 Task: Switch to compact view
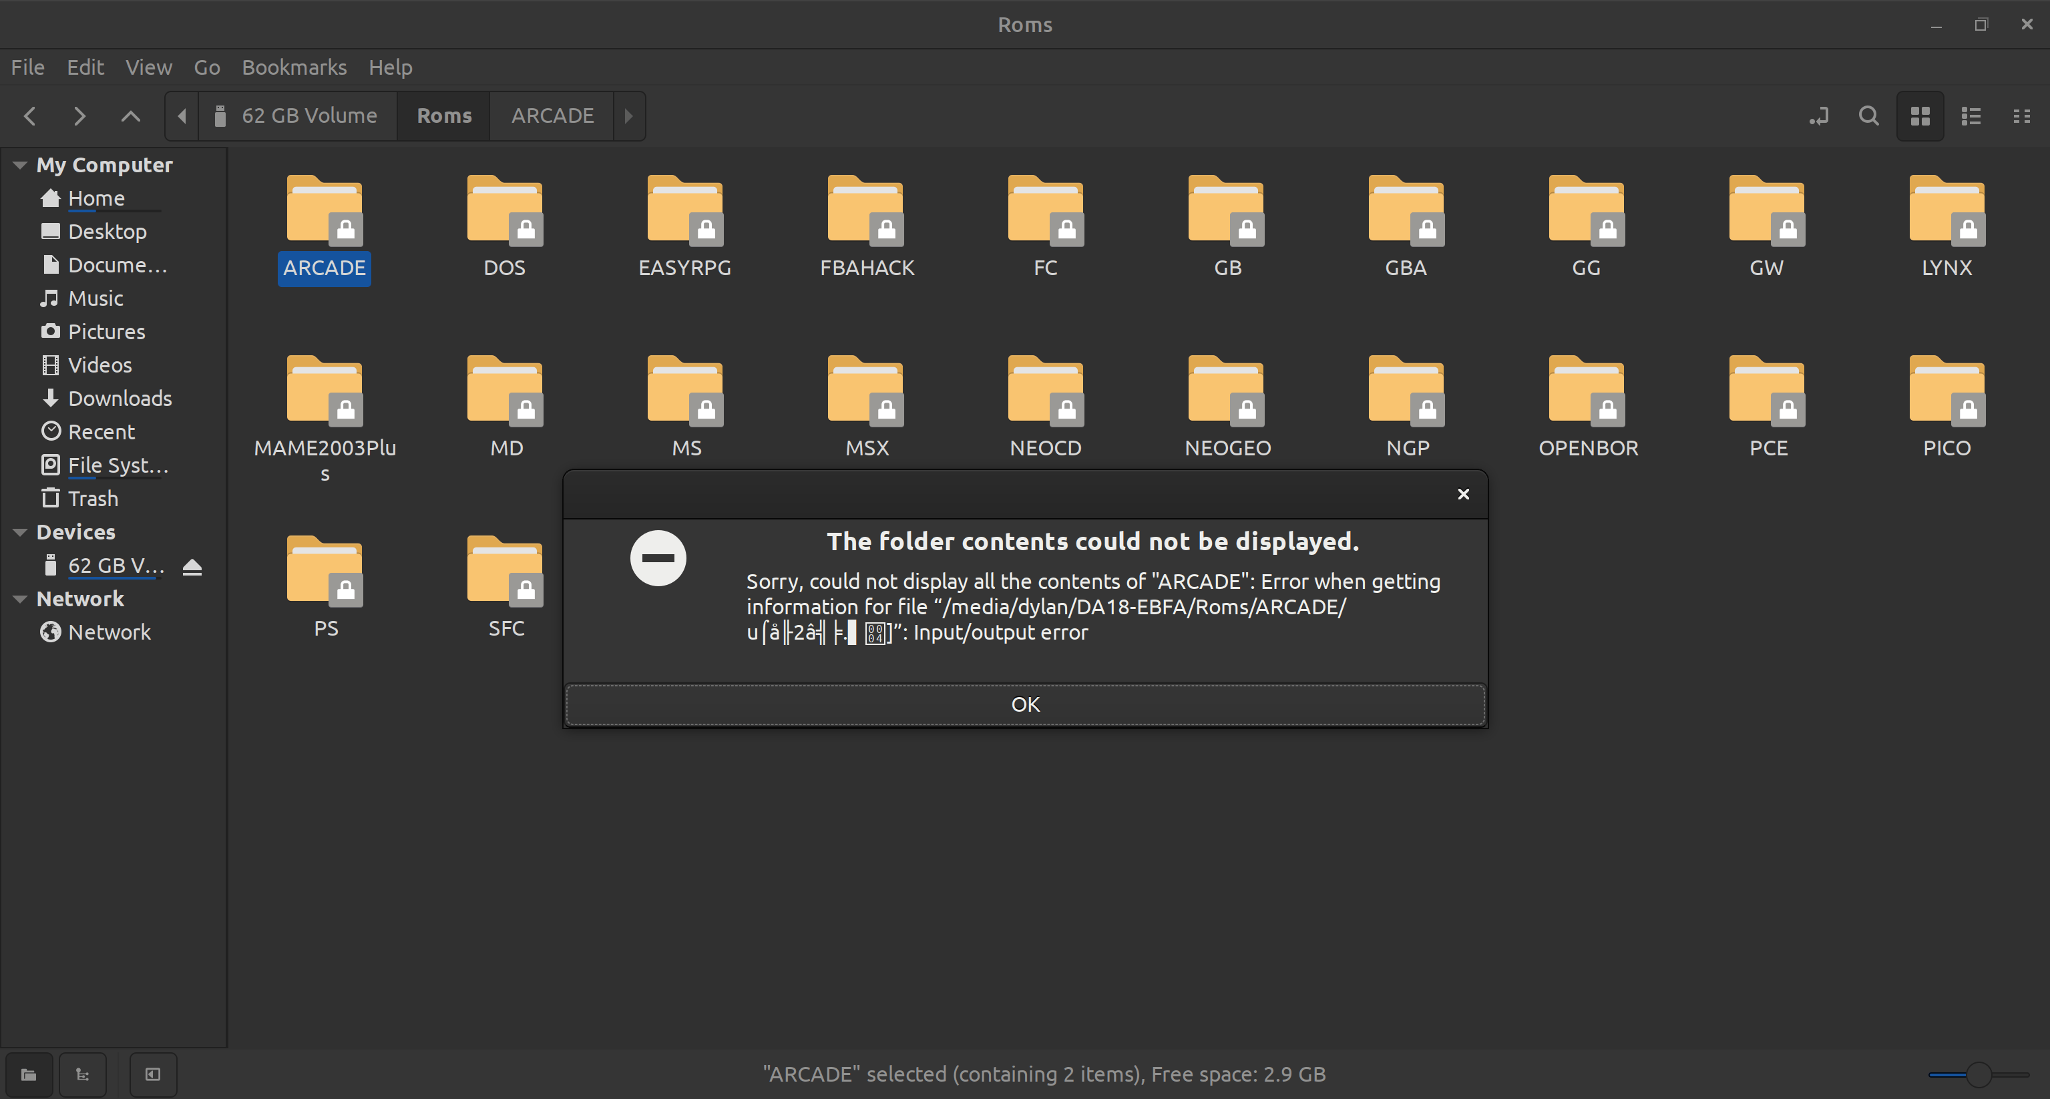point(2021,116)
